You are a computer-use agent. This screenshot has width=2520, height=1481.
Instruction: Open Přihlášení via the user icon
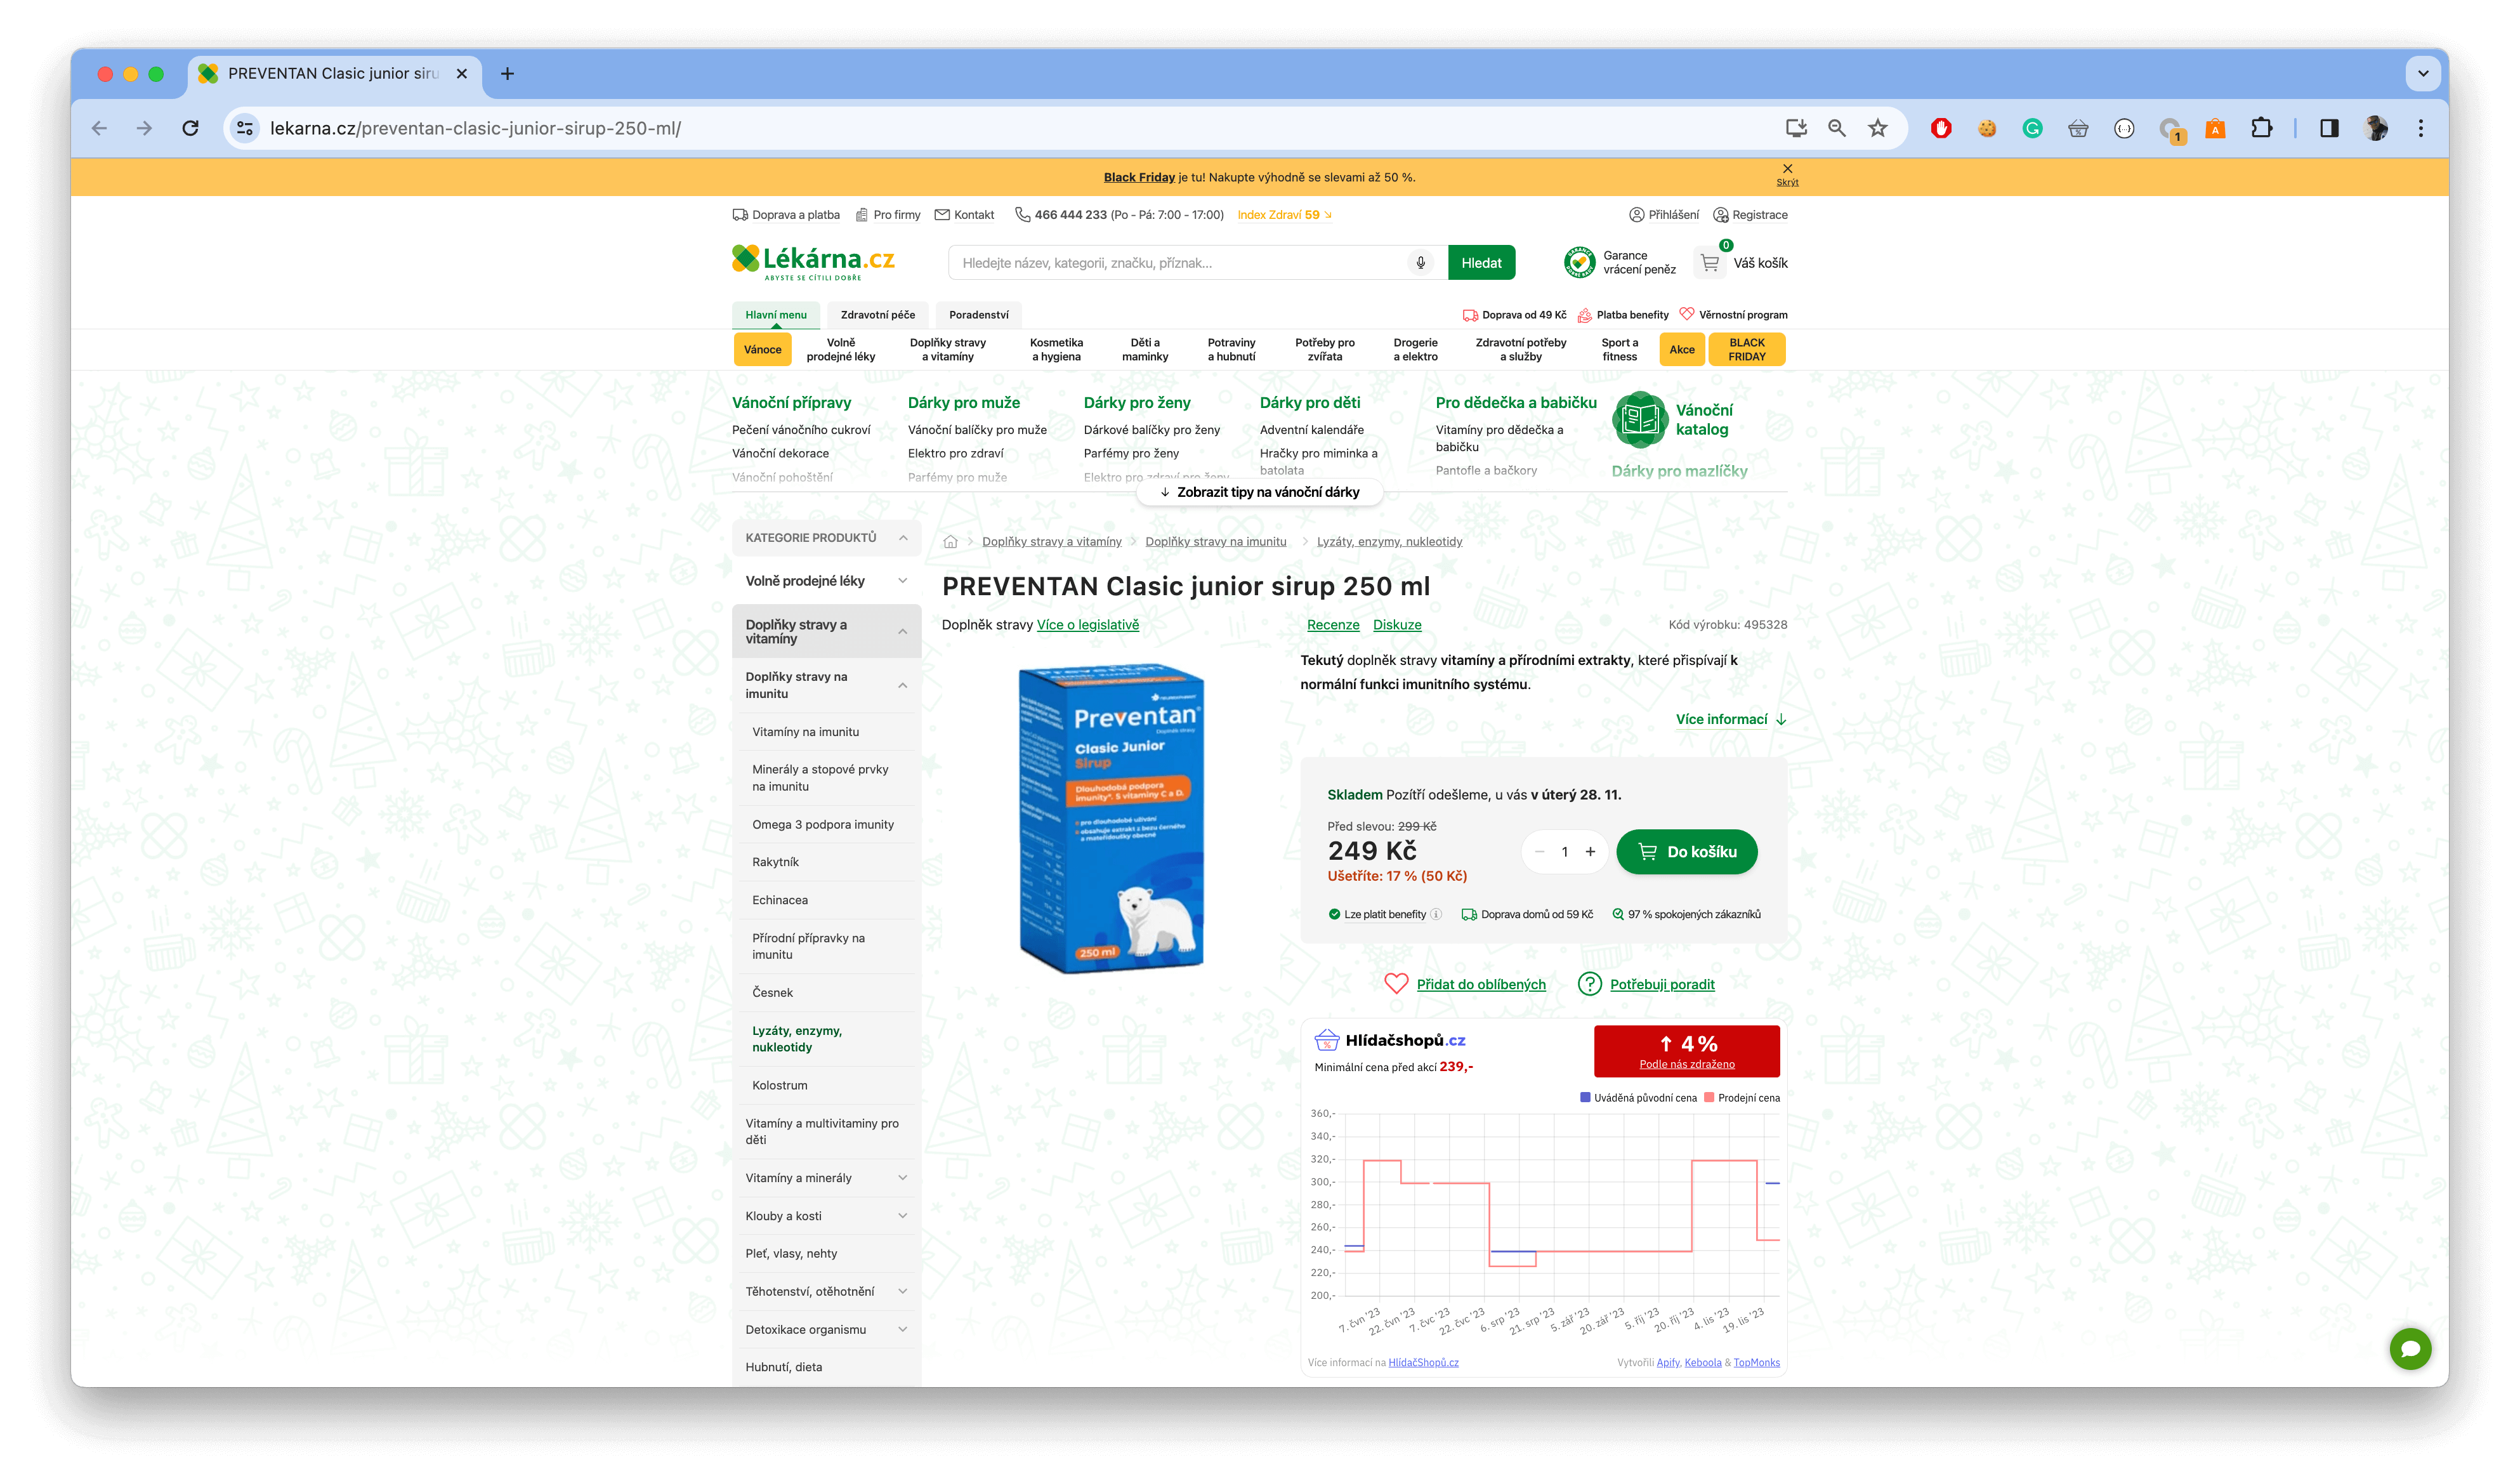point(1637,214)
